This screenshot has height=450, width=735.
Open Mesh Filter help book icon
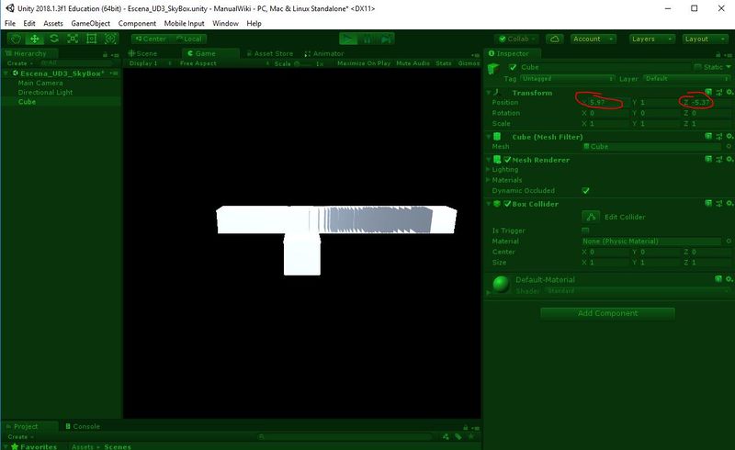point(708,137)
